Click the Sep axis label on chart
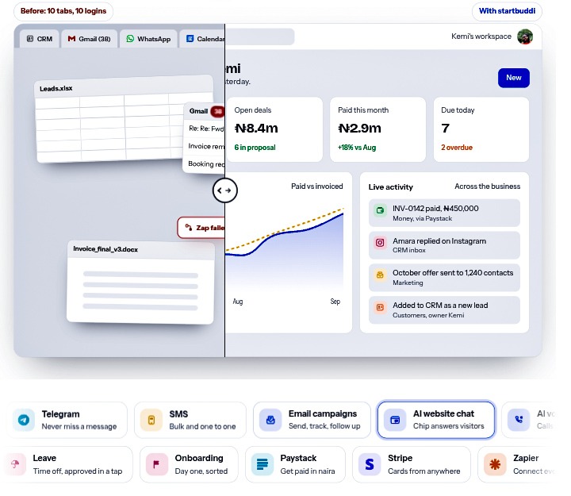 point(335,302)
